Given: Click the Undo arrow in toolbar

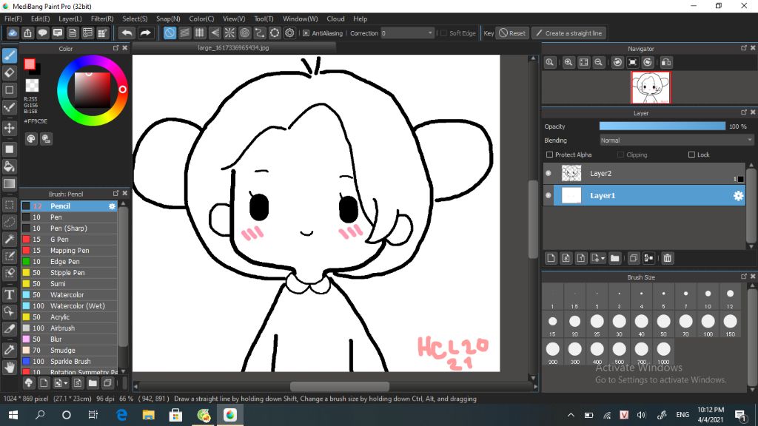Looking at the screenshot, I should pos(127,33).
